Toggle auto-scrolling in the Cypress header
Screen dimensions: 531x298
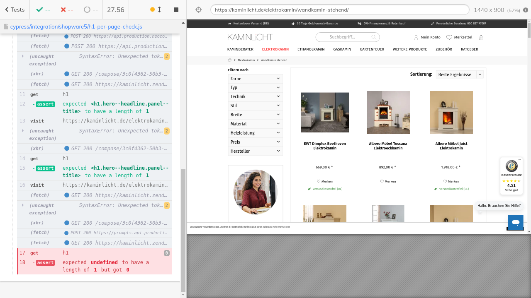(156, 10)
